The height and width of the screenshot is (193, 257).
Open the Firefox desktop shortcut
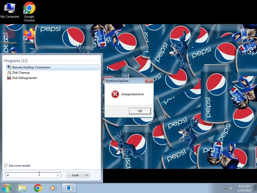tap(29, 36)
